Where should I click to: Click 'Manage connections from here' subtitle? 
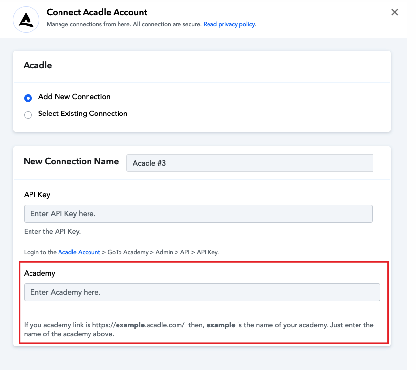click(x=124, y=24)
